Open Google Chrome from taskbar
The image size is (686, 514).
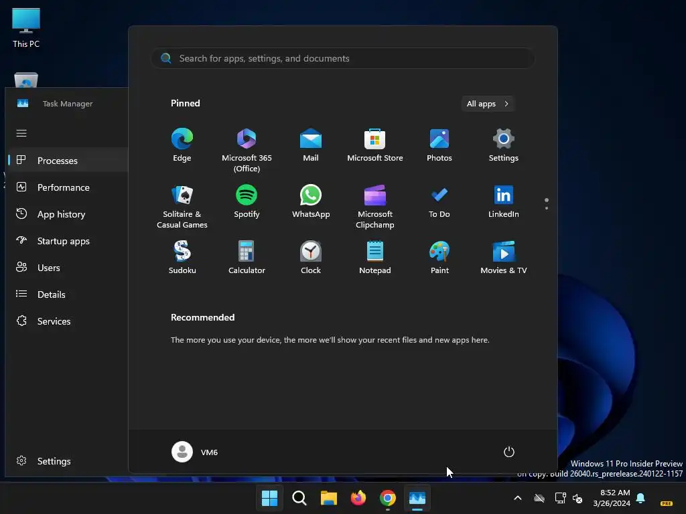pyautogui.click(x=388, y=498)
